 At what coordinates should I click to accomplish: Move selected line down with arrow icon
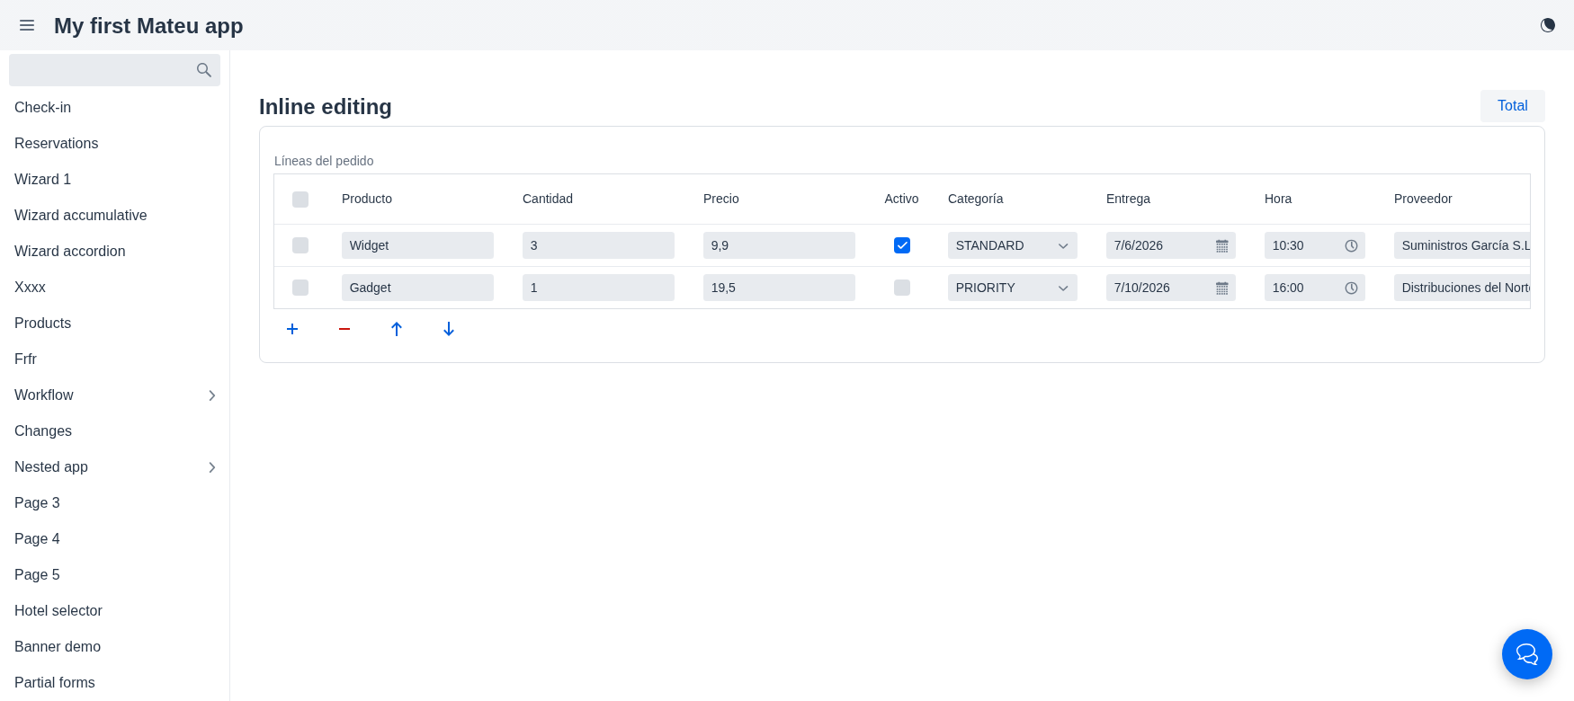tap(449, 329)
